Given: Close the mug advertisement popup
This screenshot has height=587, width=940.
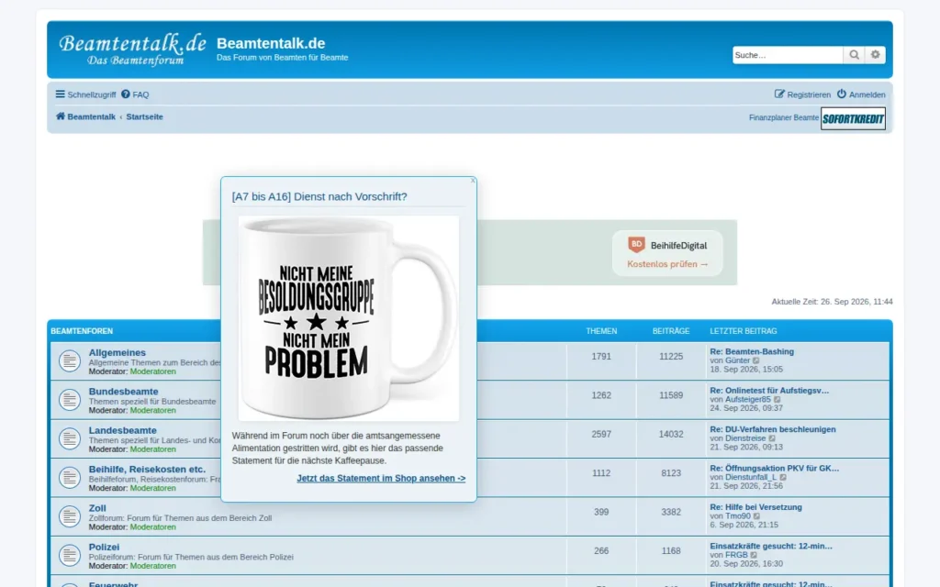Looking at the screenshot, I should [x=473, y=181].
